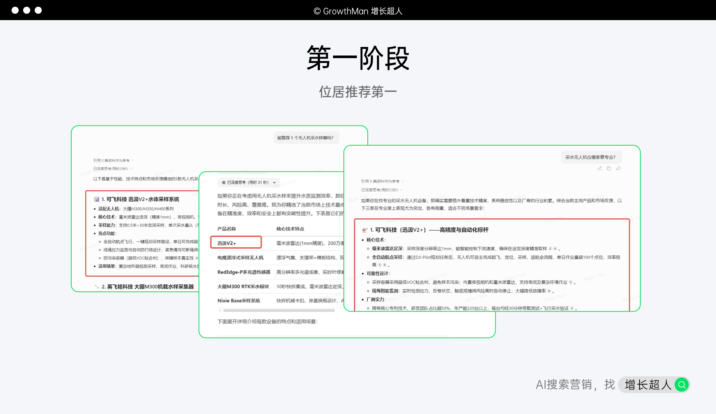The image size is (716, 414).
Task: Click the citation number 3 icon after 精准取样
Action: (550, 249)
